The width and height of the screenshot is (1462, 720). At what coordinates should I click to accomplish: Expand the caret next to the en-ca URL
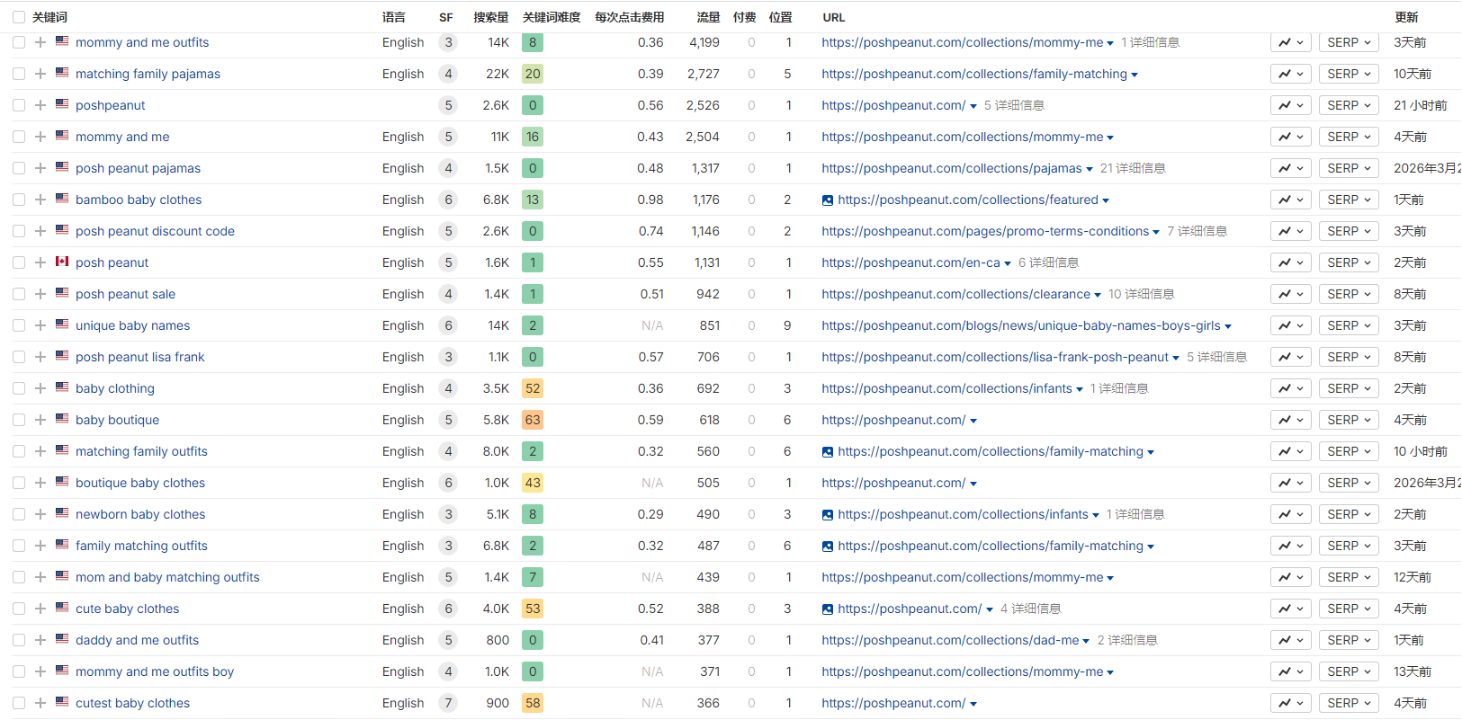point(1008,263)
